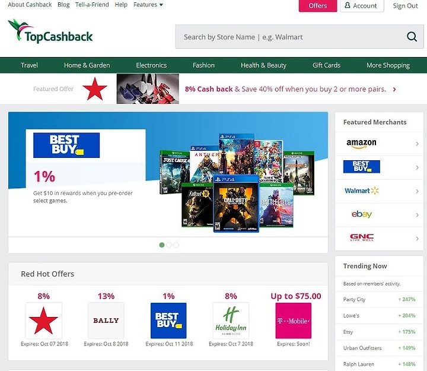
Task: Choose the Holiday Inn offer logo
Action: point(231,321)
